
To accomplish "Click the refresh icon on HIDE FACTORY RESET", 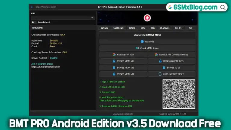I will 160,74.
